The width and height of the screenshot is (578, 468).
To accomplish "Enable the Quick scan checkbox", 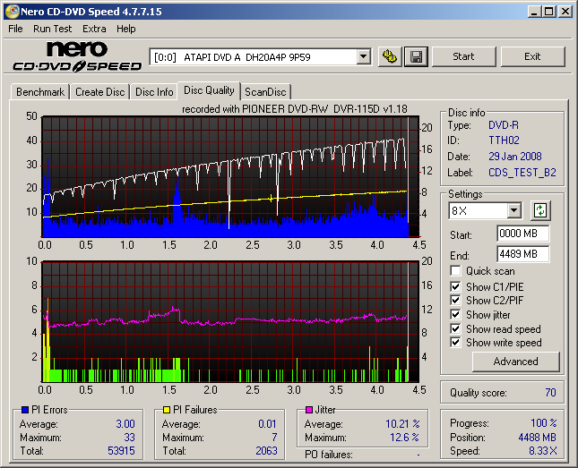I will (455, 271).
